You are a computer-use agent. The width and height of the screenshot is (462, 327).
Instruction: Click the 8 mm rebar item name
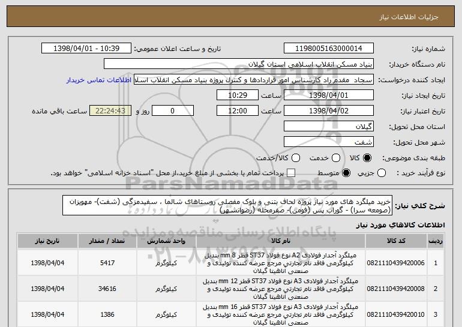(x=281, y=263)
